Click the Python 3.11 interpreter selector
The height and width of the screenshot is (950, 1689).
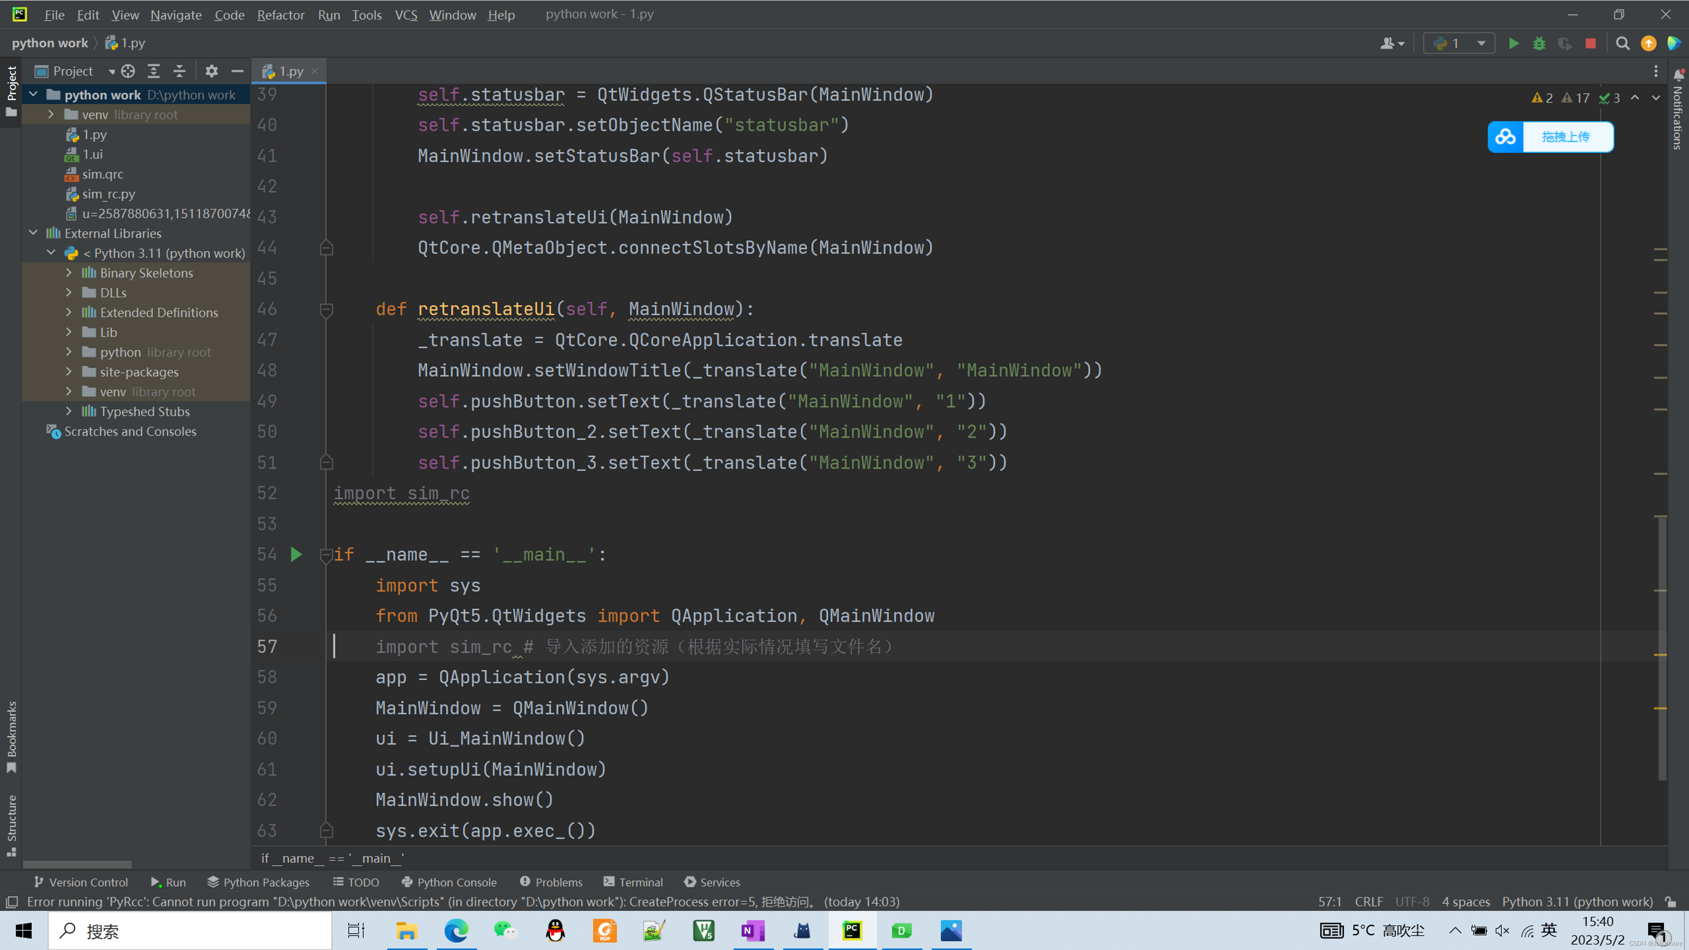click(x=1577, y=902)
